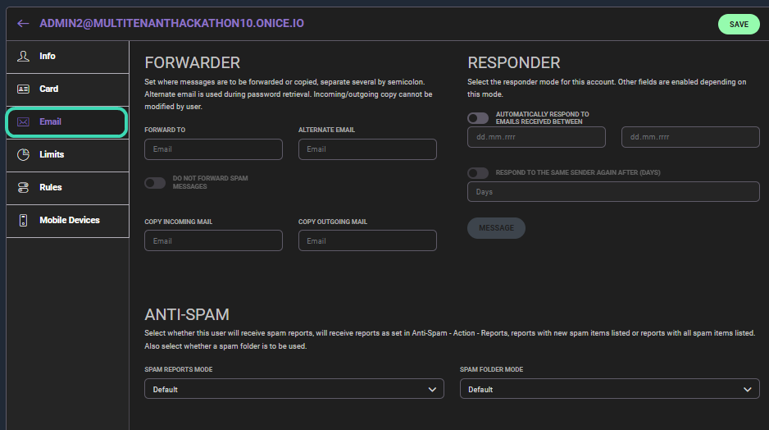The image size is (769, 430).
Task: Toggle Respond to the Same Sender Again
Action: point(478,173)
